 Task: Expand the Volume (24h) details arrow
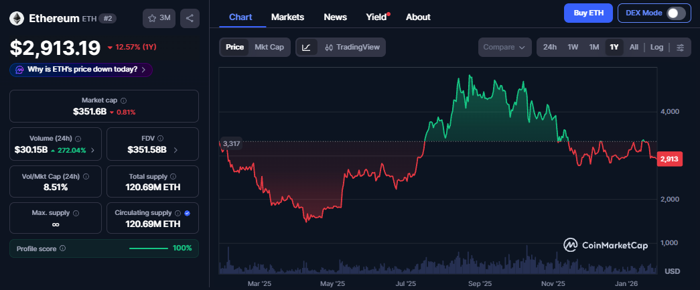pyautogui.click(x=92, y=149)
